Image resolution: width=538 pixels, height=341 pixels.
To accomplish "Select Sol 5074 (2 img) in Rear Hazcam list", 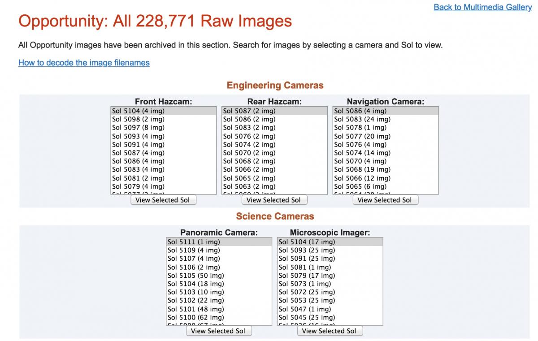I will pos(274,145).
